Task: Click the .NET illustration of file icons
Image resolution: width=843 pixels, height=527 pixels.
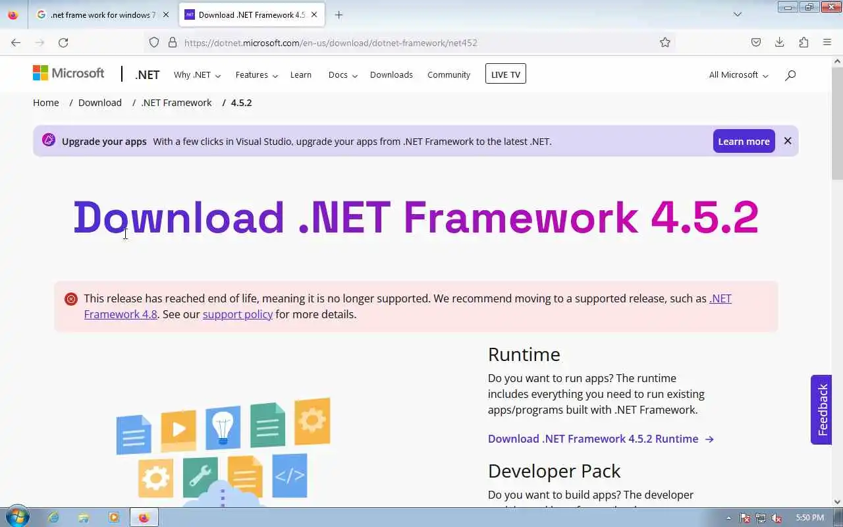Action: 224,452
